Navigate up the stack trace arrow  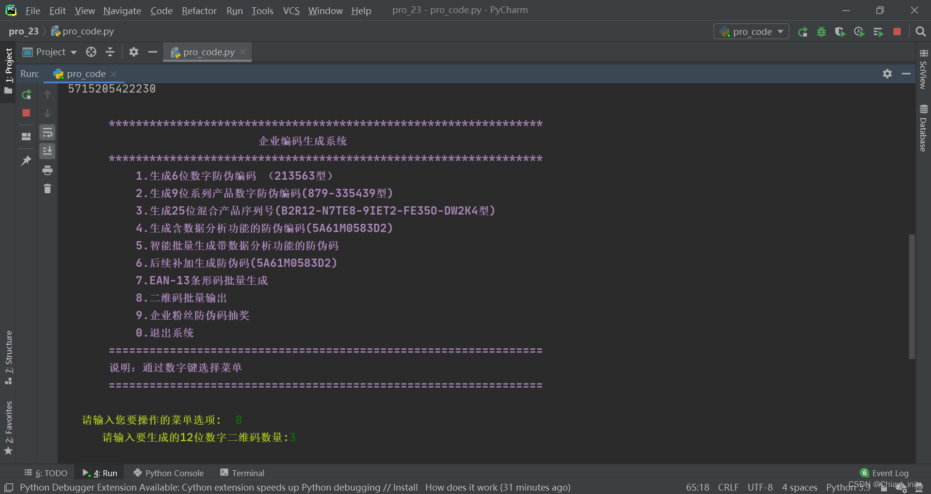point(48,94)
